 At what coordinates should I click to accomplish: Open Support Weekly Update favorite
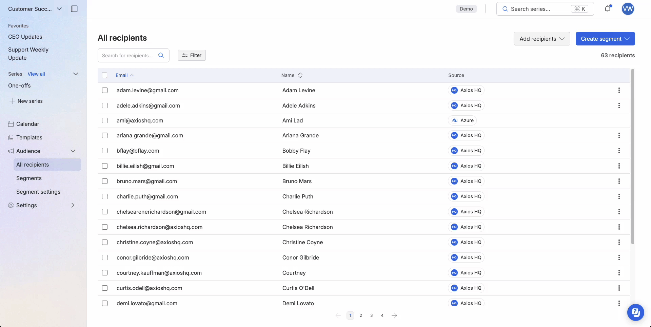pos(28,54)
